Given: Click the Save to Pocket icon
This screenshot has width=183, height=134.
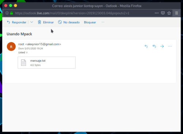Looking at the screenshot, I should pos(163,13).
